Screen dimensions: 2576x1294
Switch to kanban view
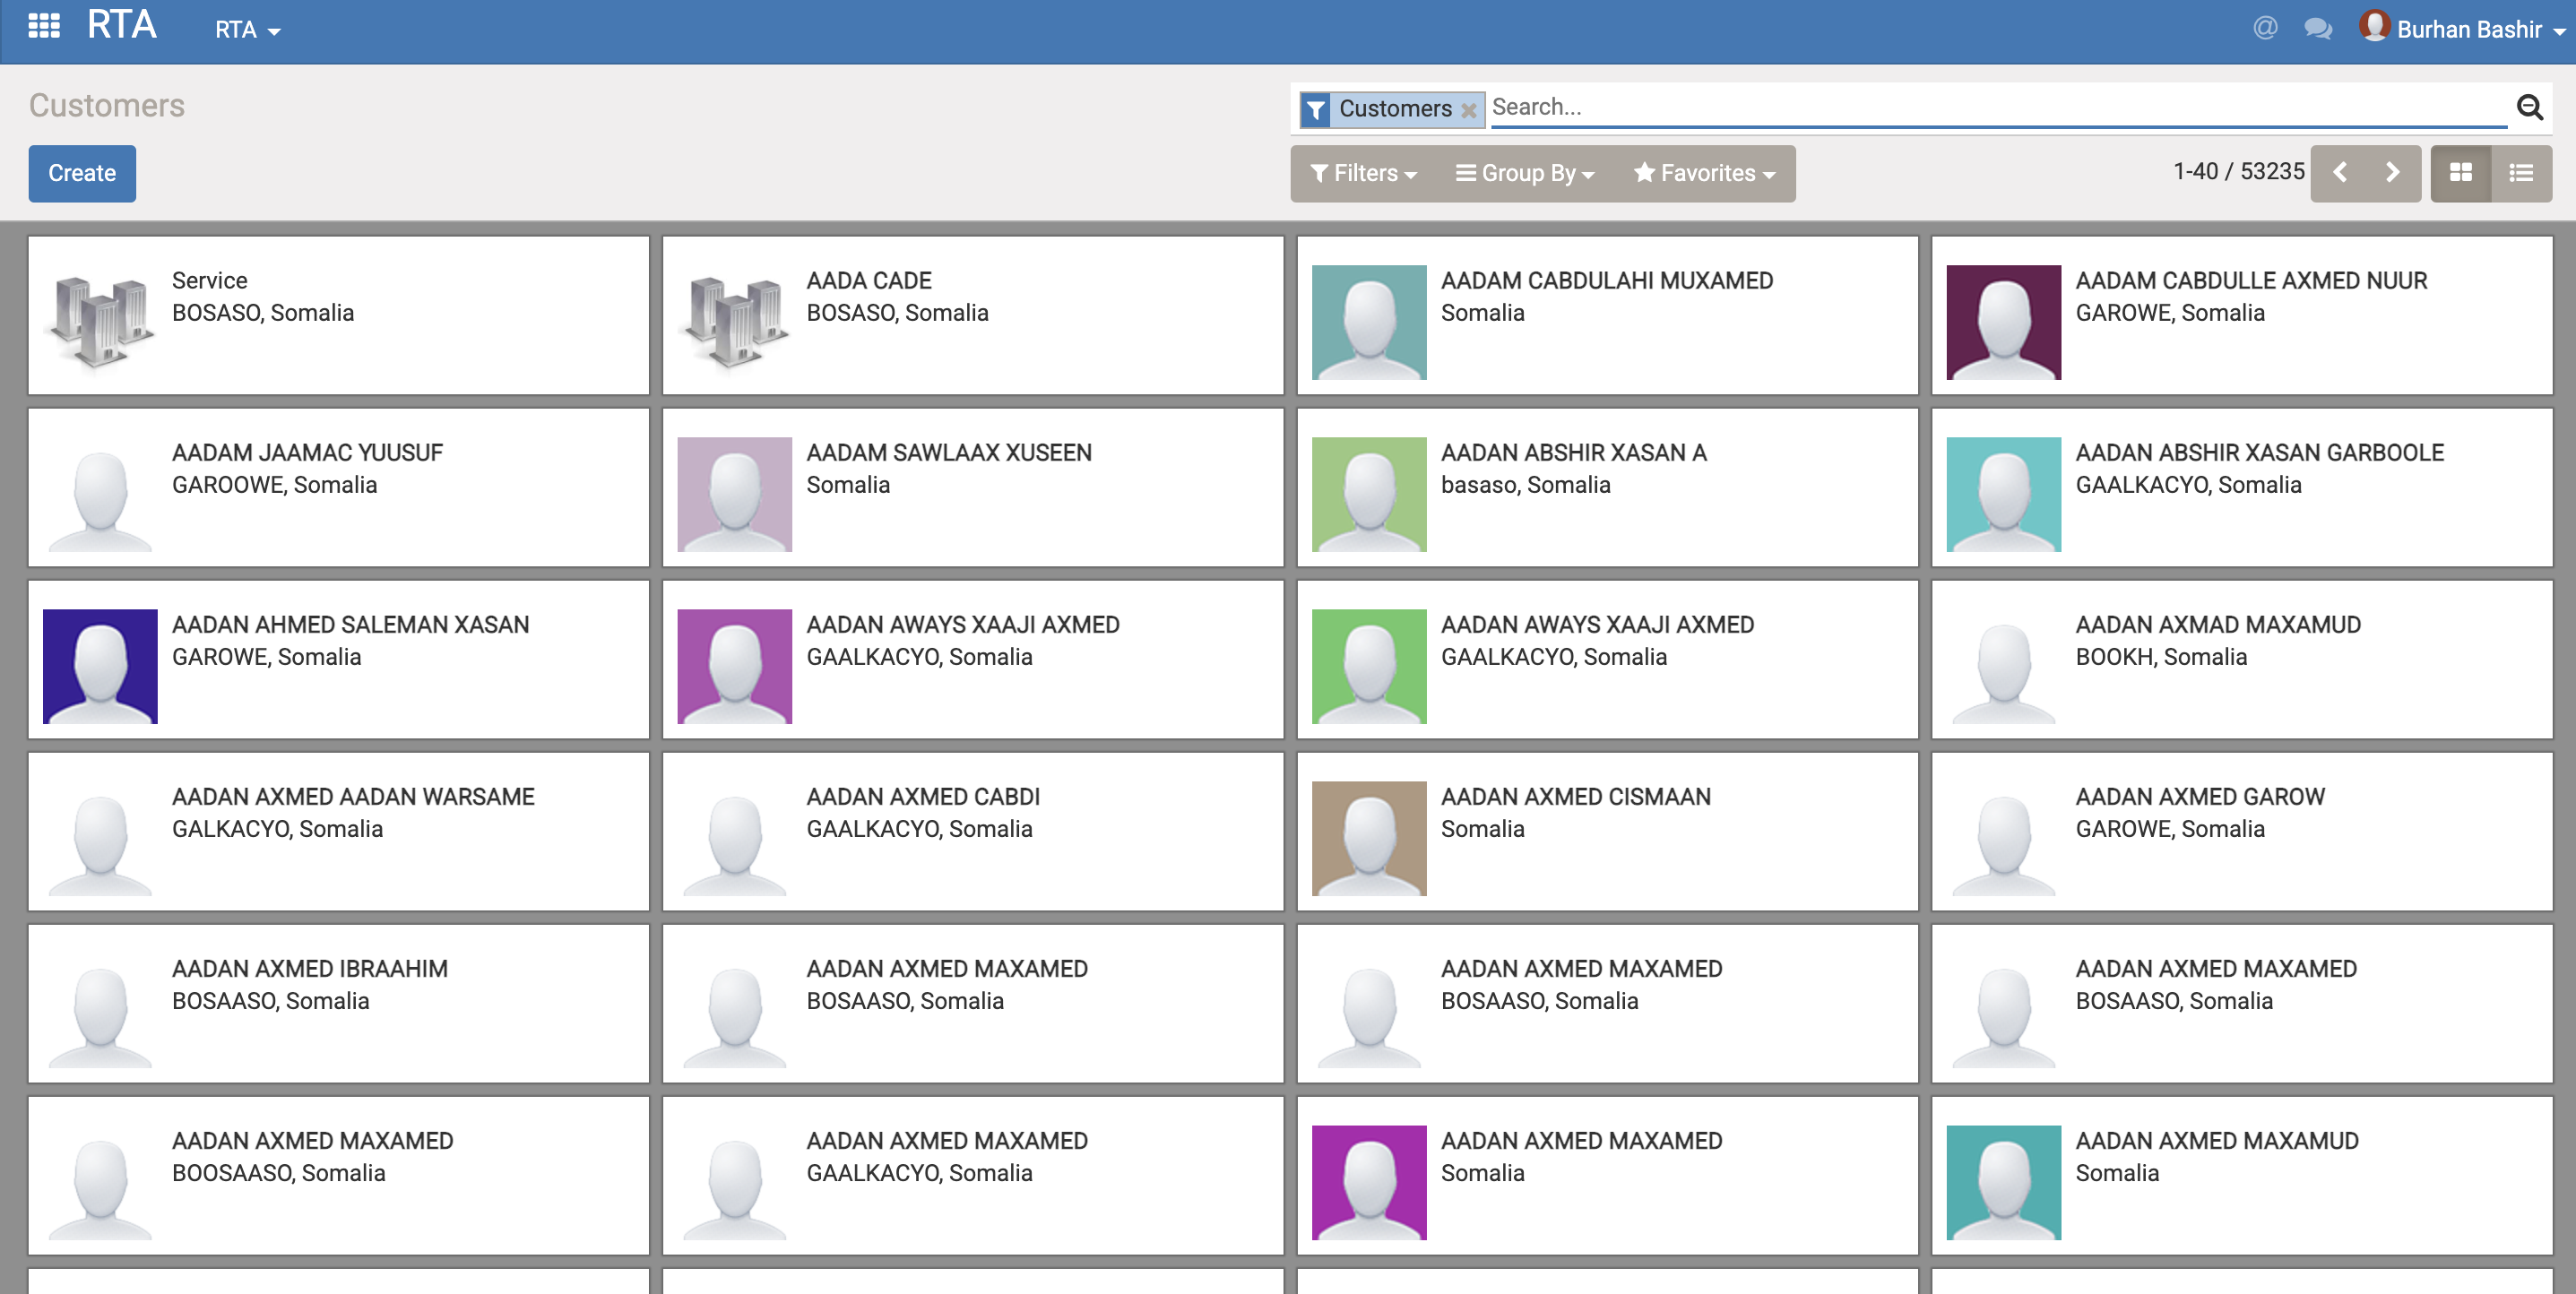[2460, 173]
